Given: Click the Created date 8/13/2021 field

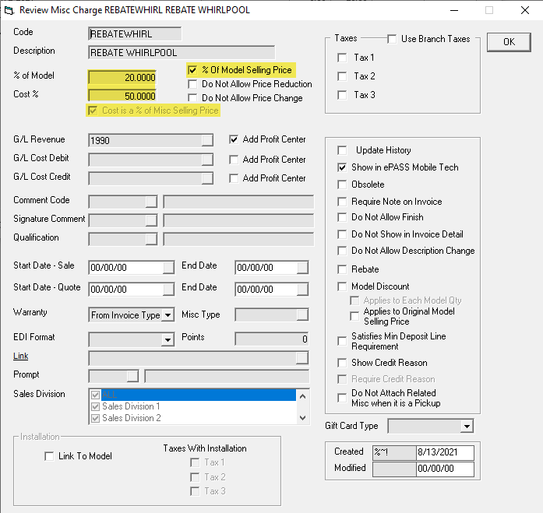Looking at the screenshot, I should pos(445,452).
